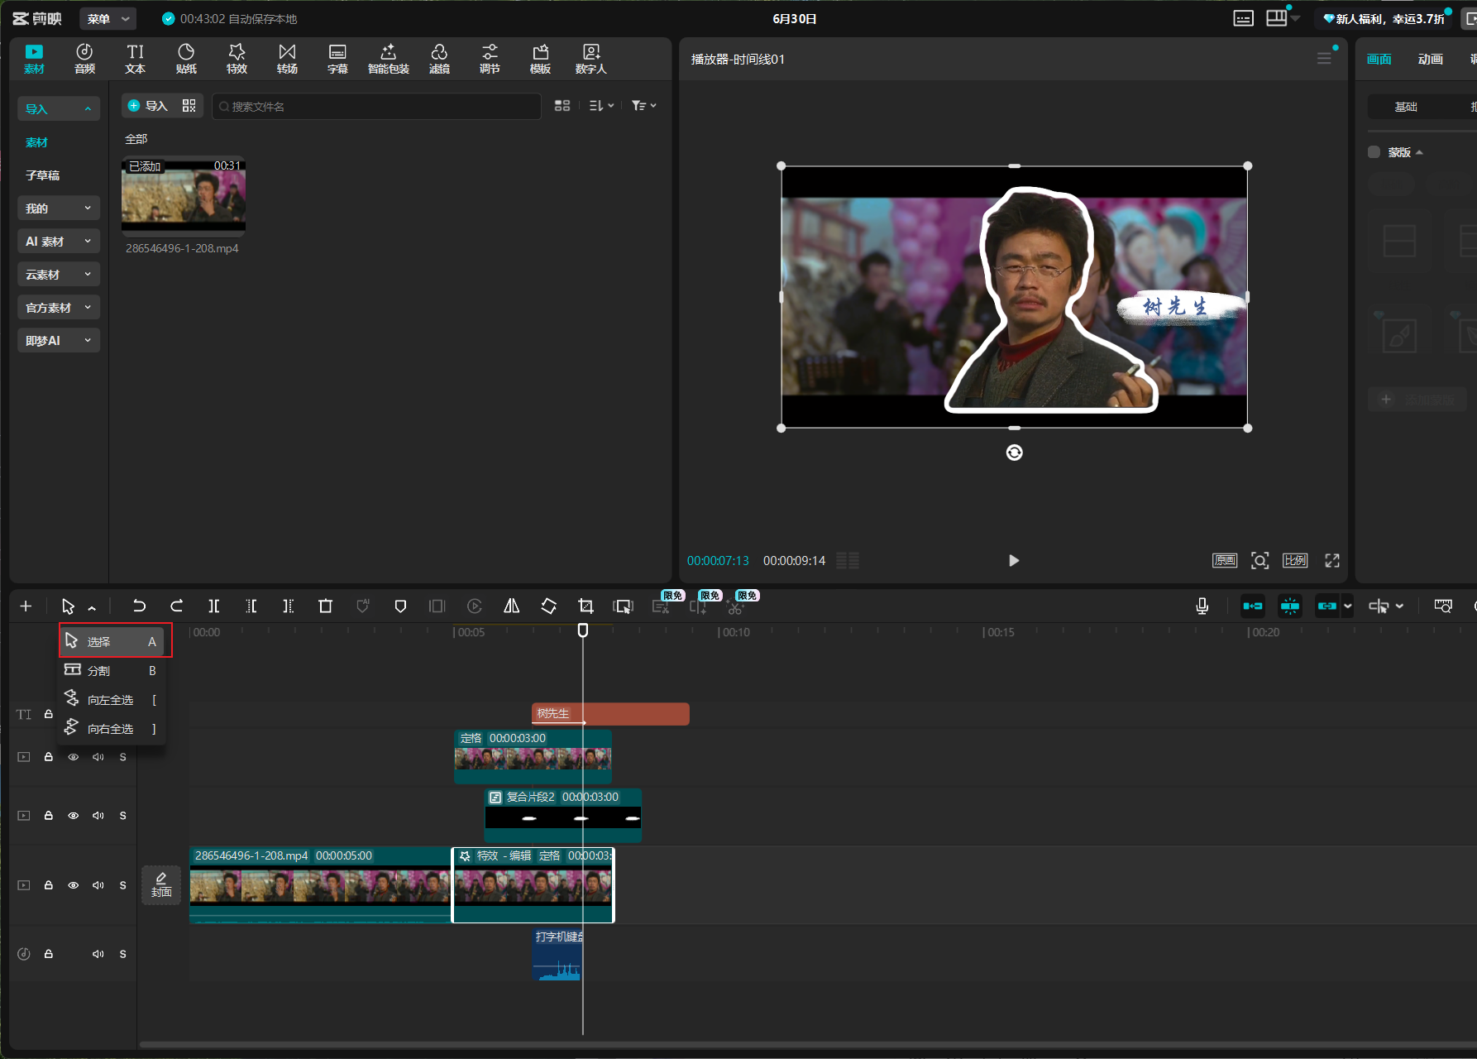Go to the 转场 transitions tab
The width and height of the screenshot is (1477, 1059).
tap(287, 59)
